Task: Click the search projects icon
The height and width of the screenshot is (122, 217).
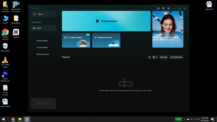Action: (150, 57)
